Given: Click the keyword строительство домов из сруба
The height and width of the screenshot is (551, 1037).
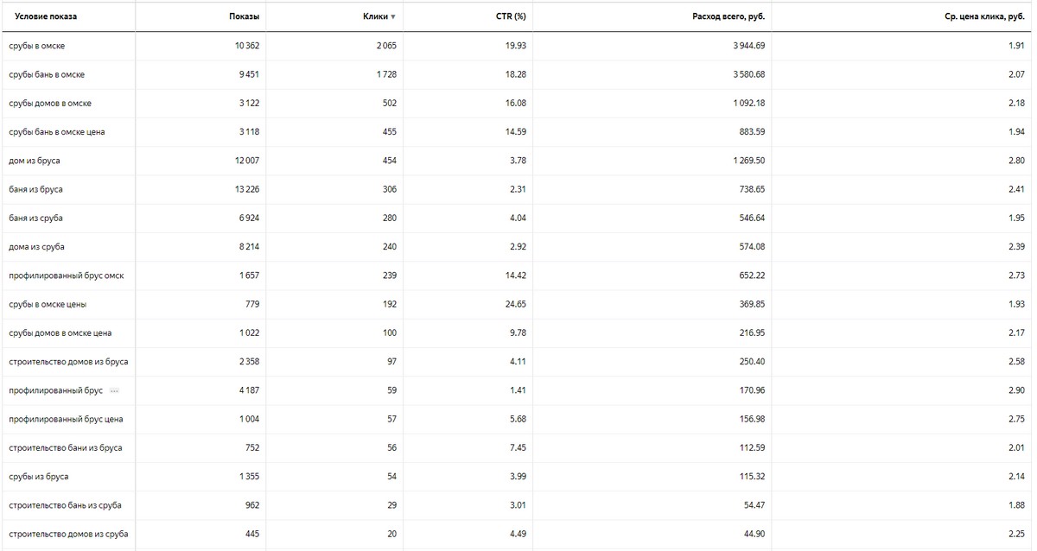Looking at the screenshot, I should (68, 535).
